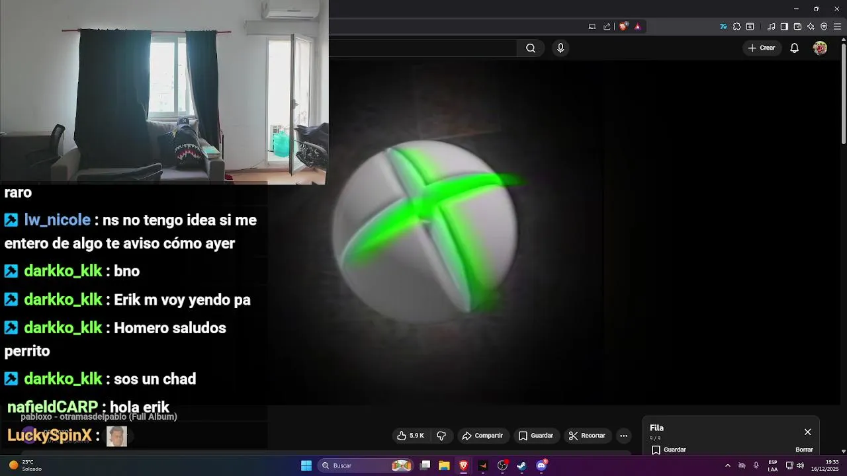Open ESP LAA language switcher
Screen dimensions: 847x476
click(x=773, y=465)
